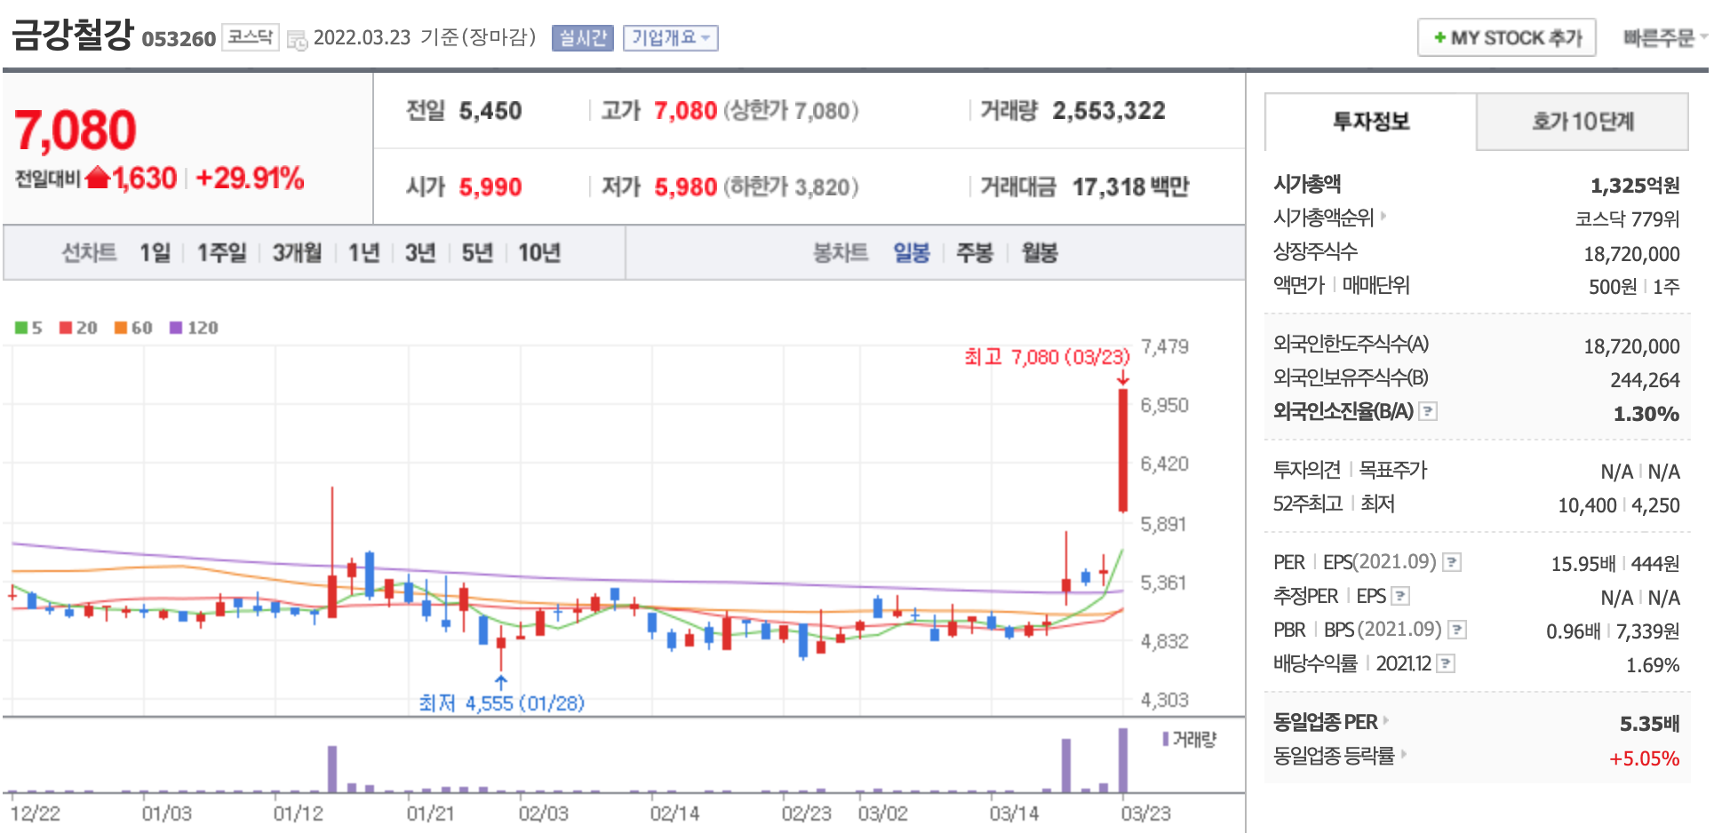Open the help icon beside PBR BPS(2021.09)
The image size is (1722, 833).
pos(1457,630)
